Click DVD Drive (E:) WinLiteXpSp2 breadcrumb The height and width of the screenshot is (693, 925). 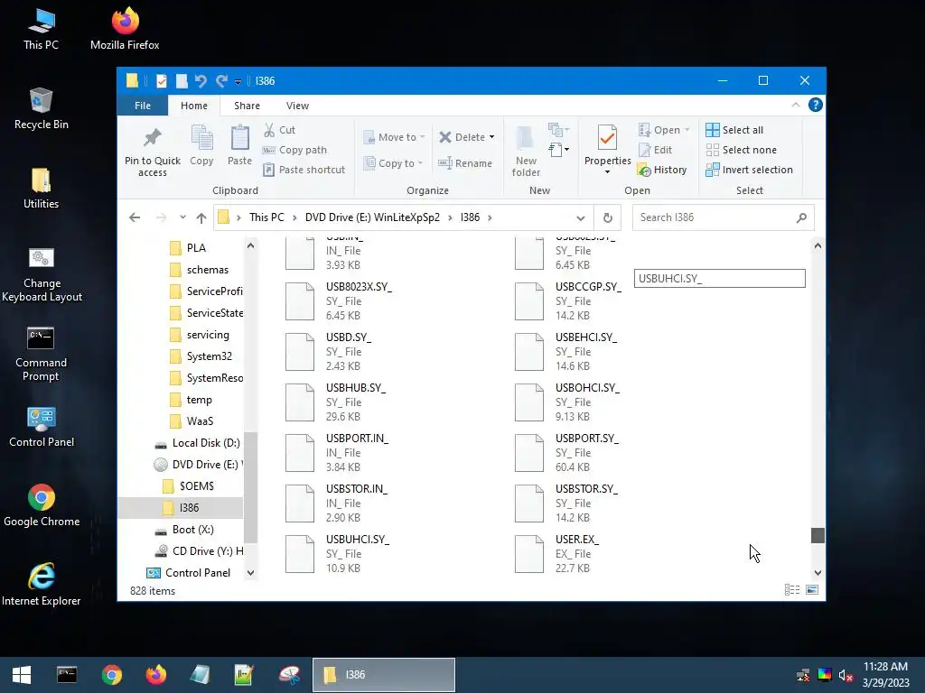point(372,217)
